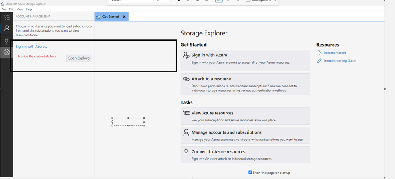Click the Attach to a resource link icon
395x179 pixels.
(x=186, y=79)
